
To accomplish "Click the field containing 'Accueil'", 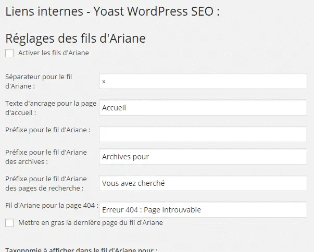I will pyautogui.click(x=203, y=108).
